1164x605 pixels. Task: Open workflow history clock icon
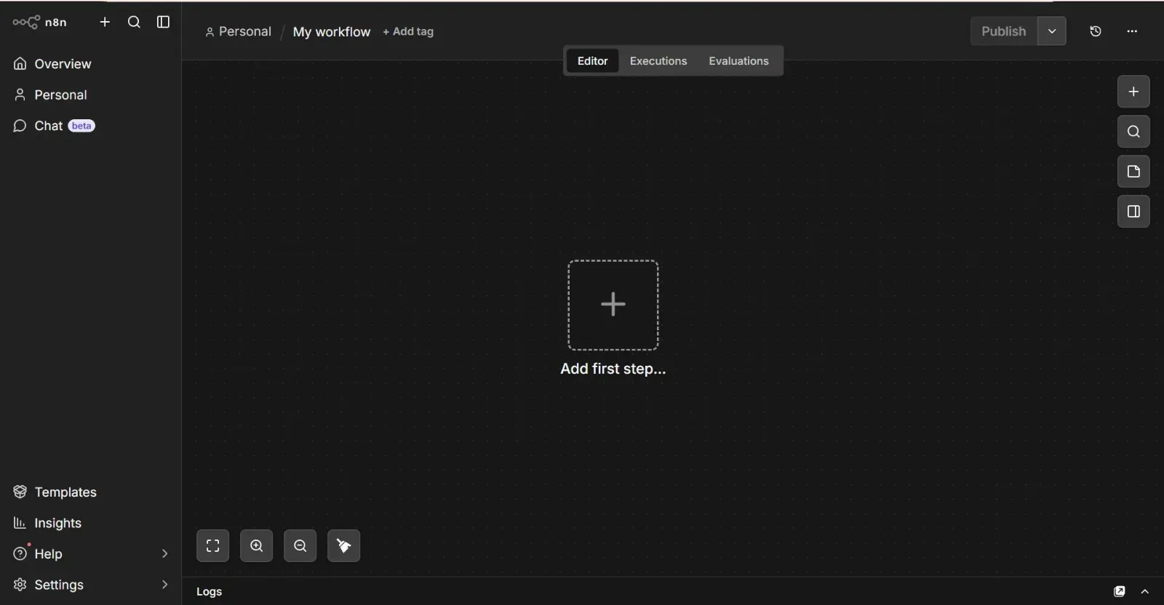[1096, 31]
